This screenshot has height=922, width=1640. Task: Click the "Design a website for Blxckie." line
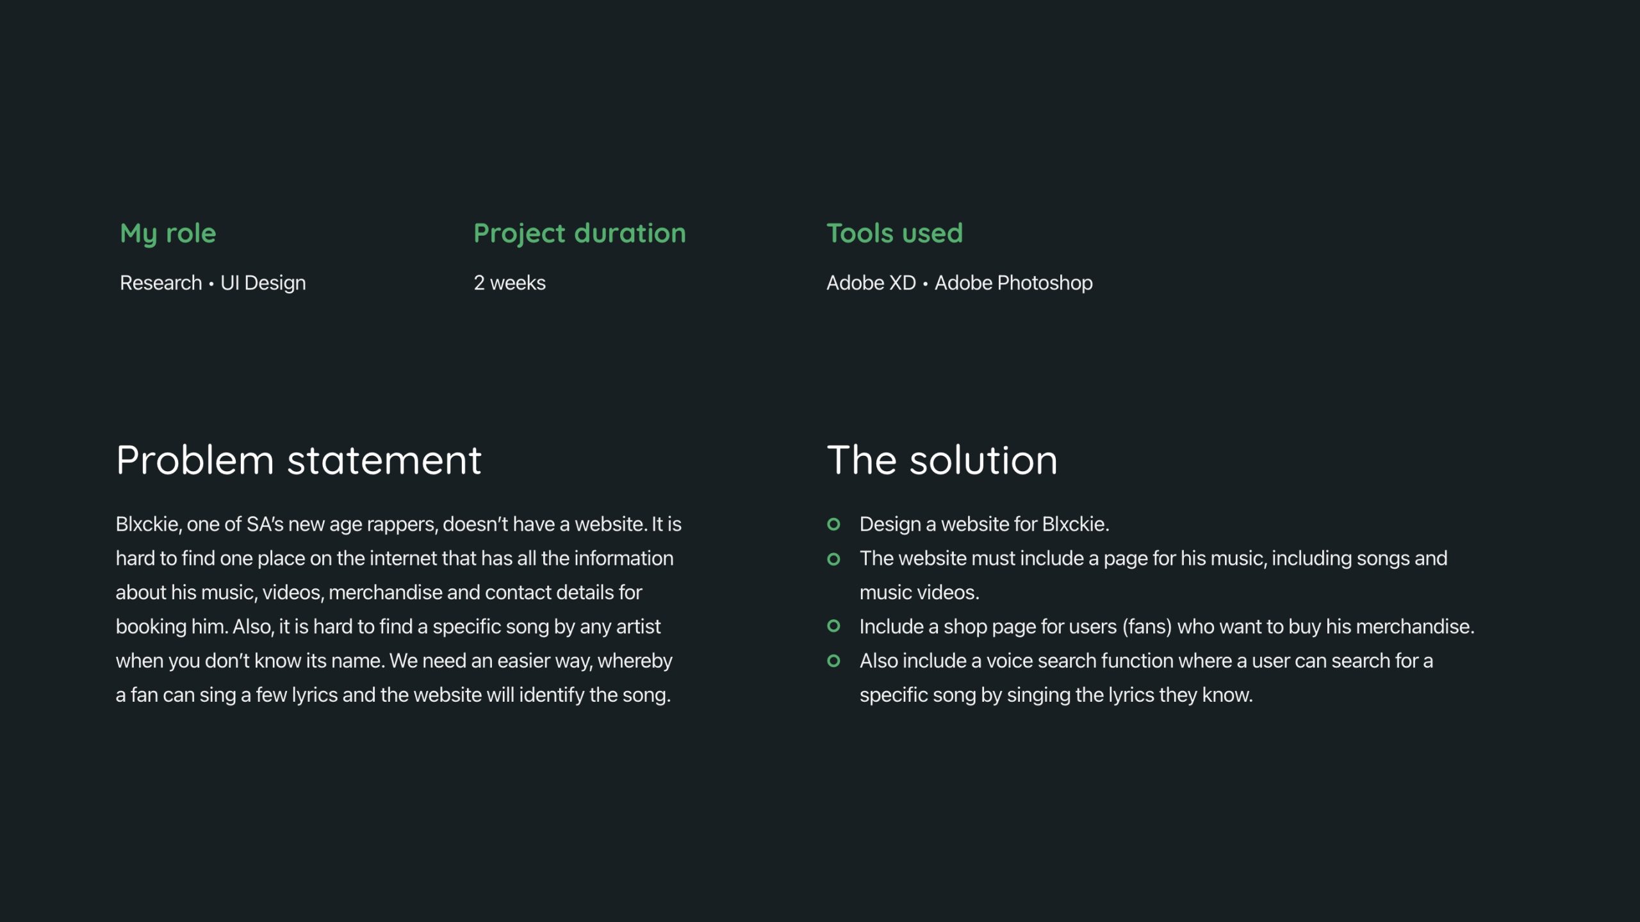pyautogui.click(x=984, y=524)
